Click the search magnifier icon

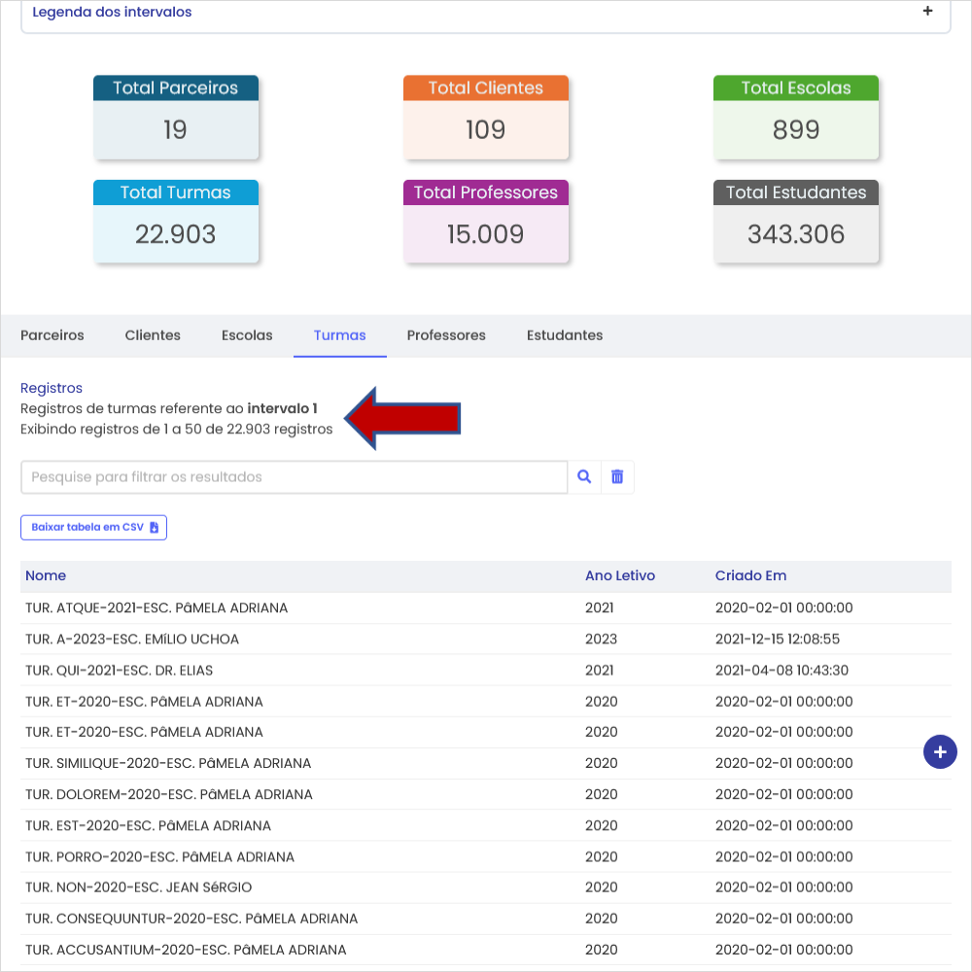584,476
